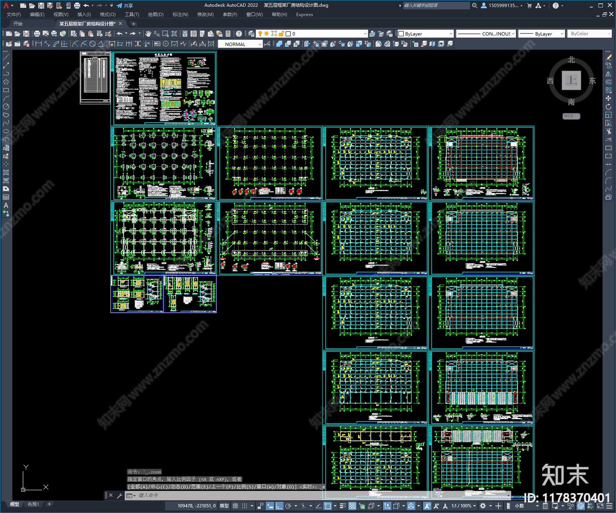This screenshot has width=616, height=513.
Task: Click the WCS button under the ViewCube
Action: (x=571, y=116)
